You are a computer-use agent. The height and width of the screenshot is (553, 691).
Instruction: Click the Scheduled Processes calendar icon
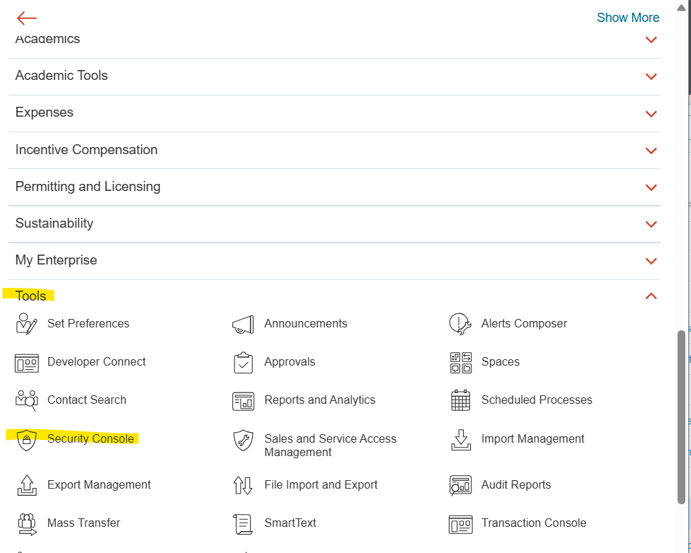click(x=460, y=400)
